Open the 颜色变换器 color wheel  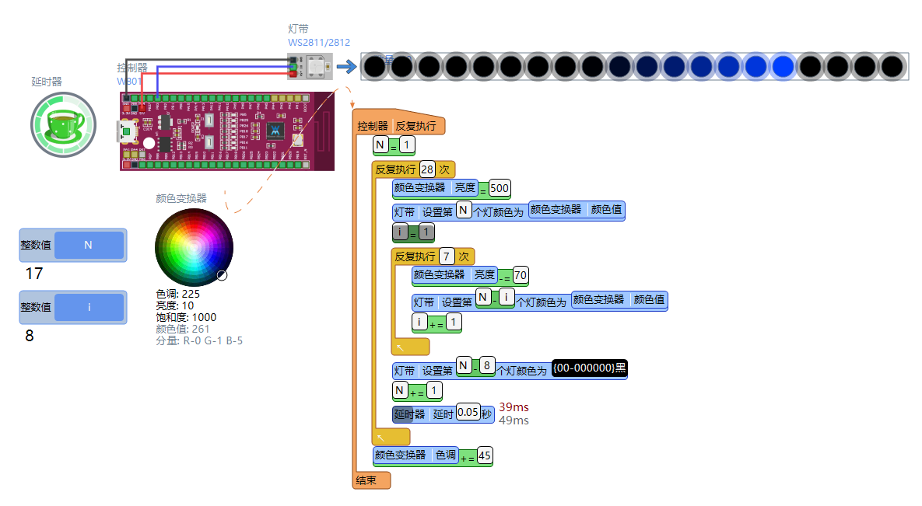[x=193, y=247]
